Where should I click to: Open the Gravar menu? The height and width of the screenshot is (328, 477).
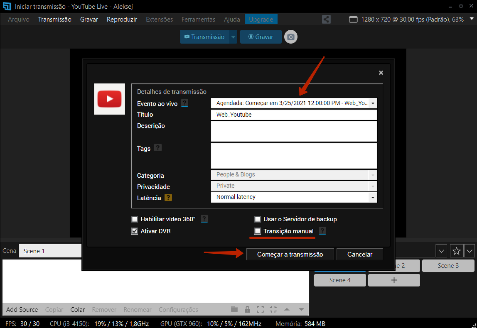tap(89, 20)
